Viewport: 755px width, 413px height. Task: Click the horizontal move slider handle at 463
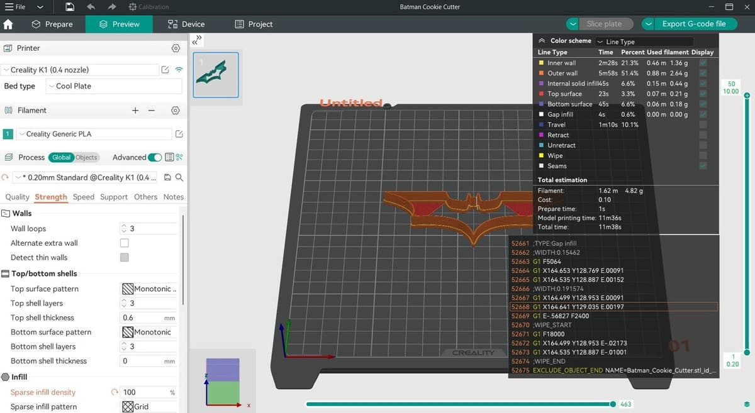click(x=613, y=404)
